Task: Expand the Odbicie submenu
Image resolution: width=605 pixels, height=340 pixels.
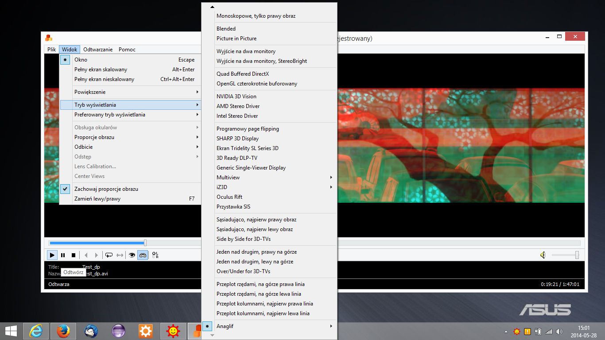Action: pos(130,147)
